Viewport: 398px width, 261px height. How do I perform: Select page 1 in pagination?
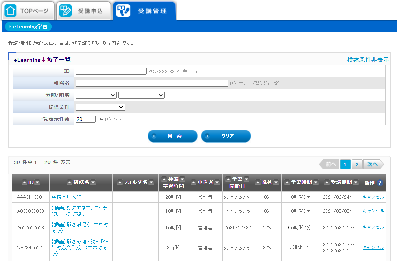[345, 164]
